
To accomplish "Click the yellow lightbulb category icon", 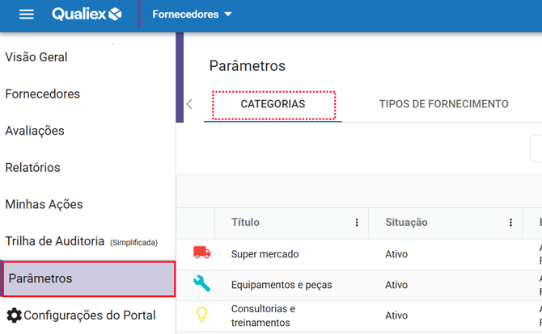I will click(x=201, y=315).
